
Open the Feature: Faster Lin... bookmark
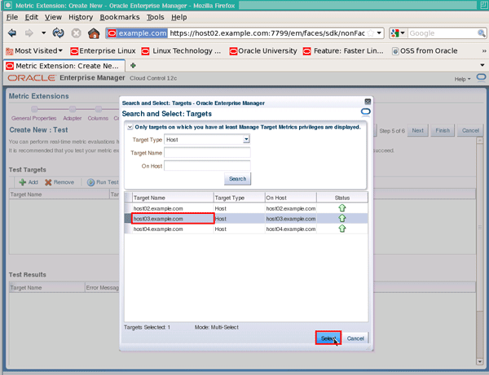tap(343, 50)
